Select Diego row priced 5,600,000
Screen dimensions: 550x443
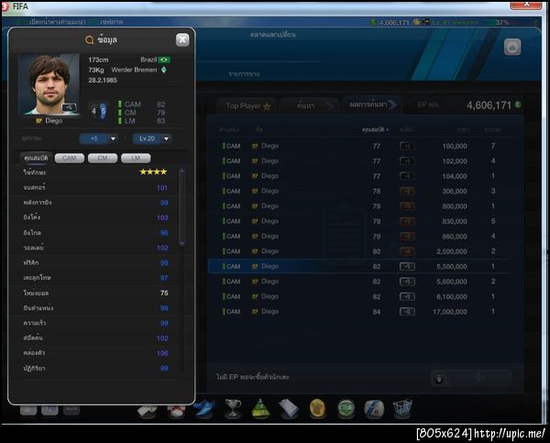click(358, 282)
